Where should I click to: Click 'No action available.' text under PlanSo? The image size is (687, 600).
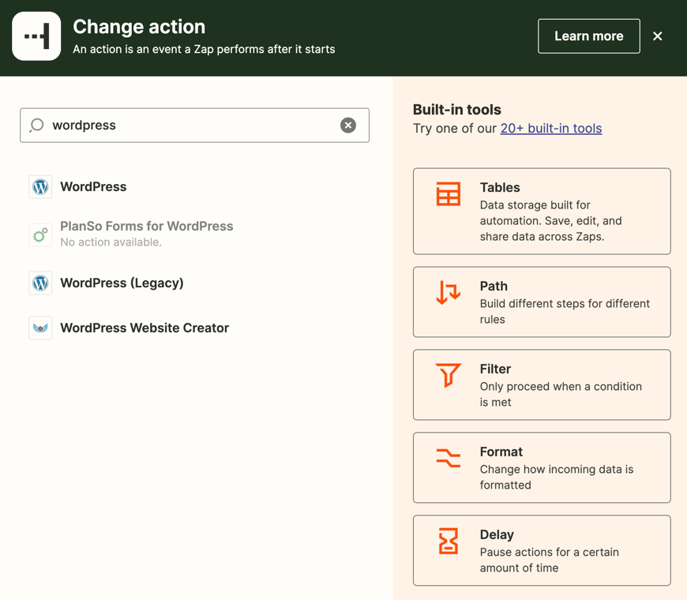pyautogui.click(x=111, y=242)
